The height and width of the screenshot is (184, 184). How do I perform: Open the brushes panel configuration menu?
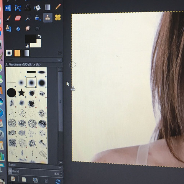tap(60, 53)
